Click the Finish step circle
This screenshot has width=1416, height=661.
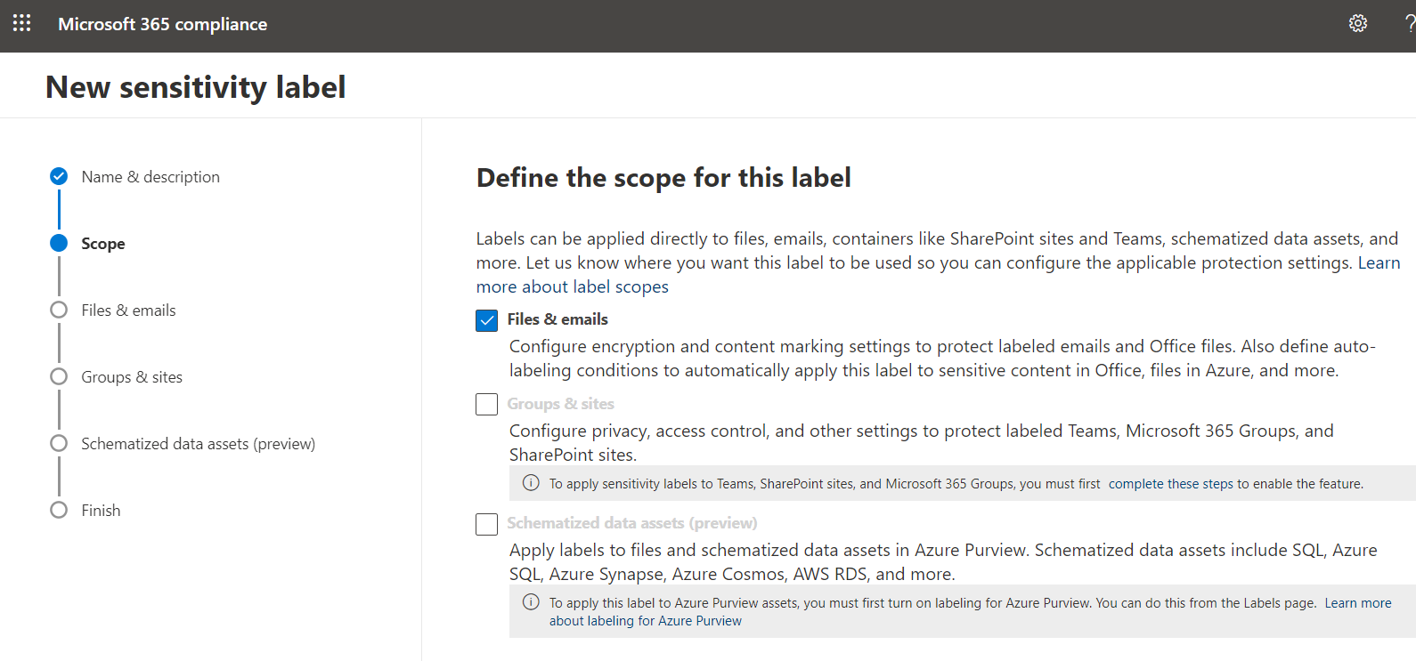(x=59, y=510)
